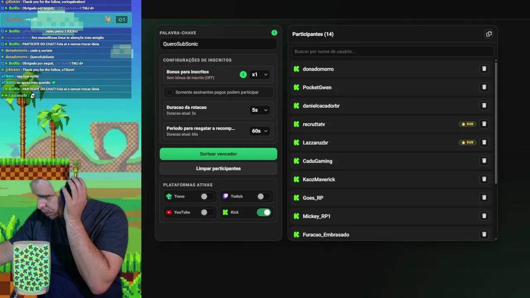The image size is (530, 298).
Task: Click rock hand emoji in PocketGwen chat banner
Action: click(108, 19)
